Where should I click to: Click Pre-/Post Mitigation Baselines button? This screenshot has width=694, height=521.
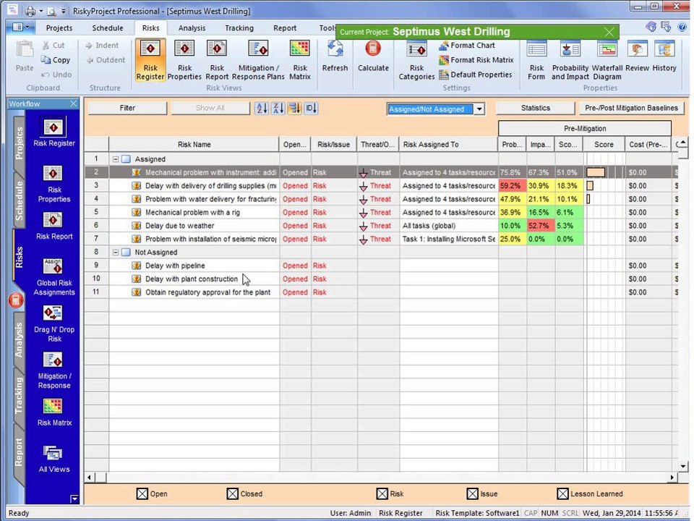coord(631,108)
